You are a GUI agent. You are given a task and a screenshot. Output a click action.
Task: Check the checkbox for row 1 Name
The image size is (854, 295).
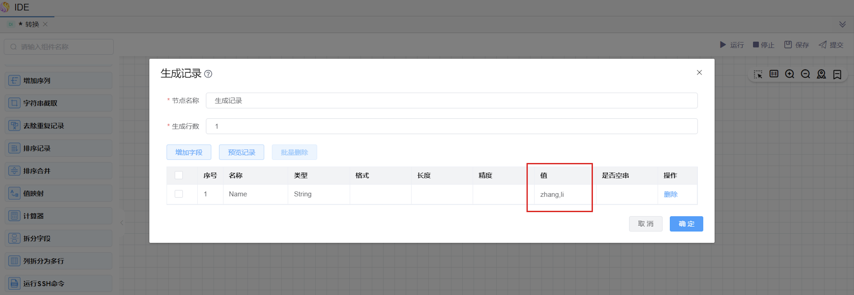[179, 194]
